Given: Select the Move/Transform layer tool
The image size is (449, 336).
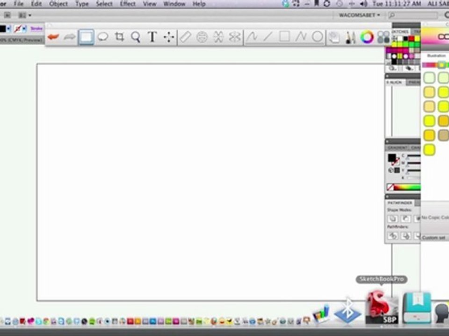Looking at the screenshot, I should point(169,37).
